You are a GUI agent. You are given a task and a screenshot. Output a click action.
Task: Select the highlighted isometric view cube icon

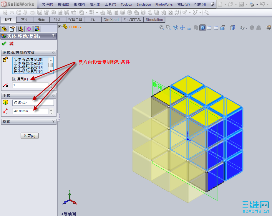203,28
